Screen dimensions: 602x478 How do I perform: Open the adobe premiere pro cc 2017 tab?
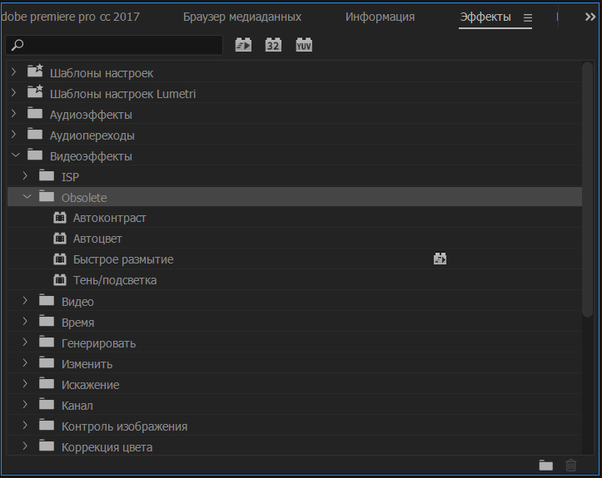pyautogui.click(x=70, y=17)
